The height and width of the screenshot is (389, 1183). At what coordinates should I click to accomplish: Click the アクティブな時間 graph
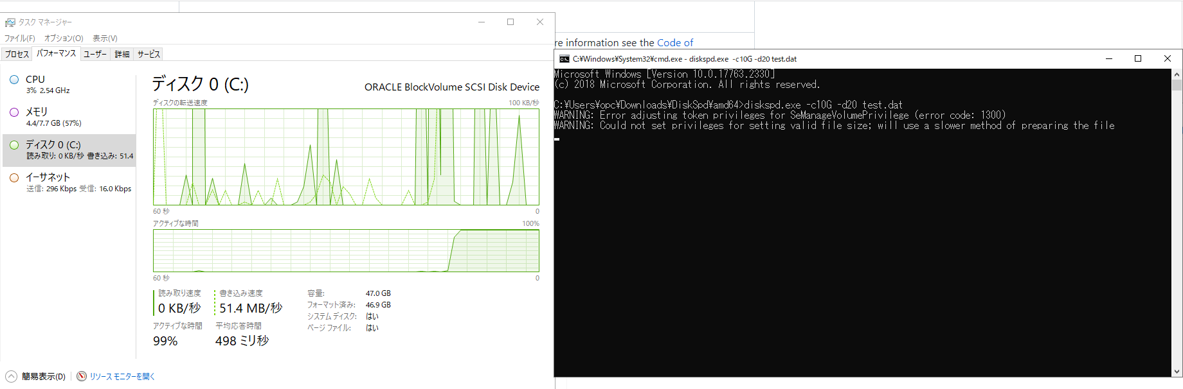click(x=346, y=250)
